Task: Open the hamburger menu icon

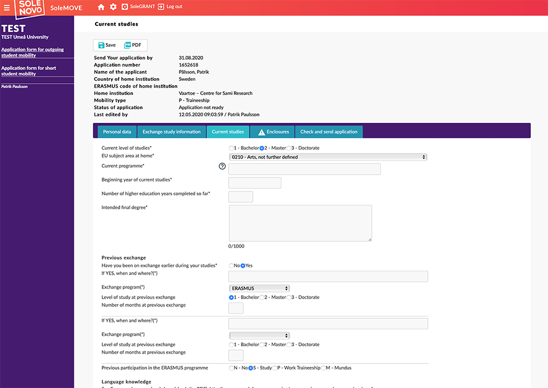Action: (6, 7)
